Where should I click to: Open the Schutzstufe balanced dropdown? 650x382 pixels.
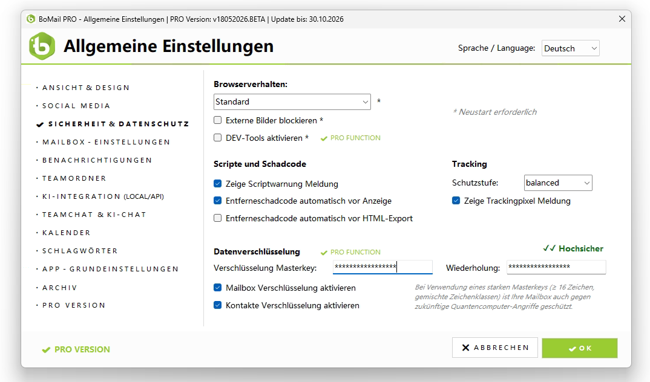tap(558, 183)
